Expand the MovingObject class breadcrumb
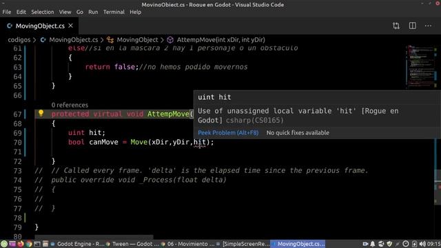This screenshot has width=441, height=248. coord(137,40)
